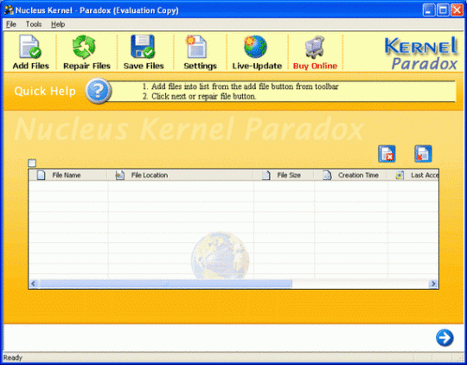Open the Tools menu
Image resolution: width=467 pixels, height=365 pixels.
34,24
